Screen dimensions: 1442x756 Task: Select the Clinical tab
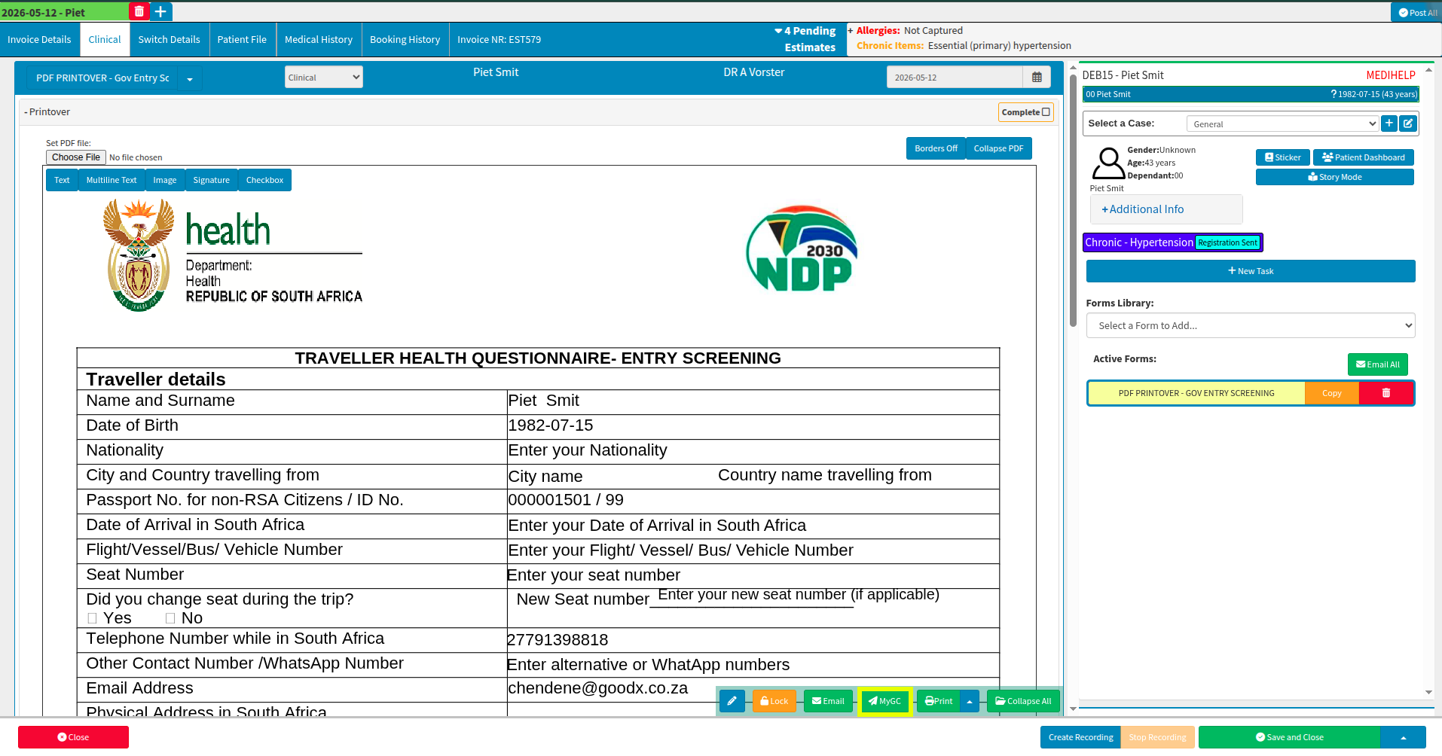tap(104, 39)
